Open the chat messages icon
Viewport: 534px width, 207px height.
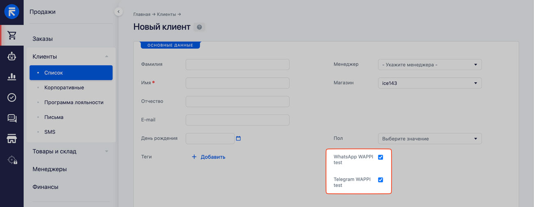coord(12,118)
